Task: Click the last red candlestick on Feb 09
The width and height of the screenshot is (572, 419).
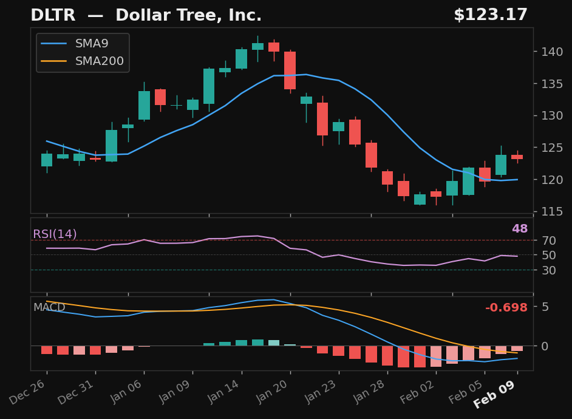Action: pos(517,157)
